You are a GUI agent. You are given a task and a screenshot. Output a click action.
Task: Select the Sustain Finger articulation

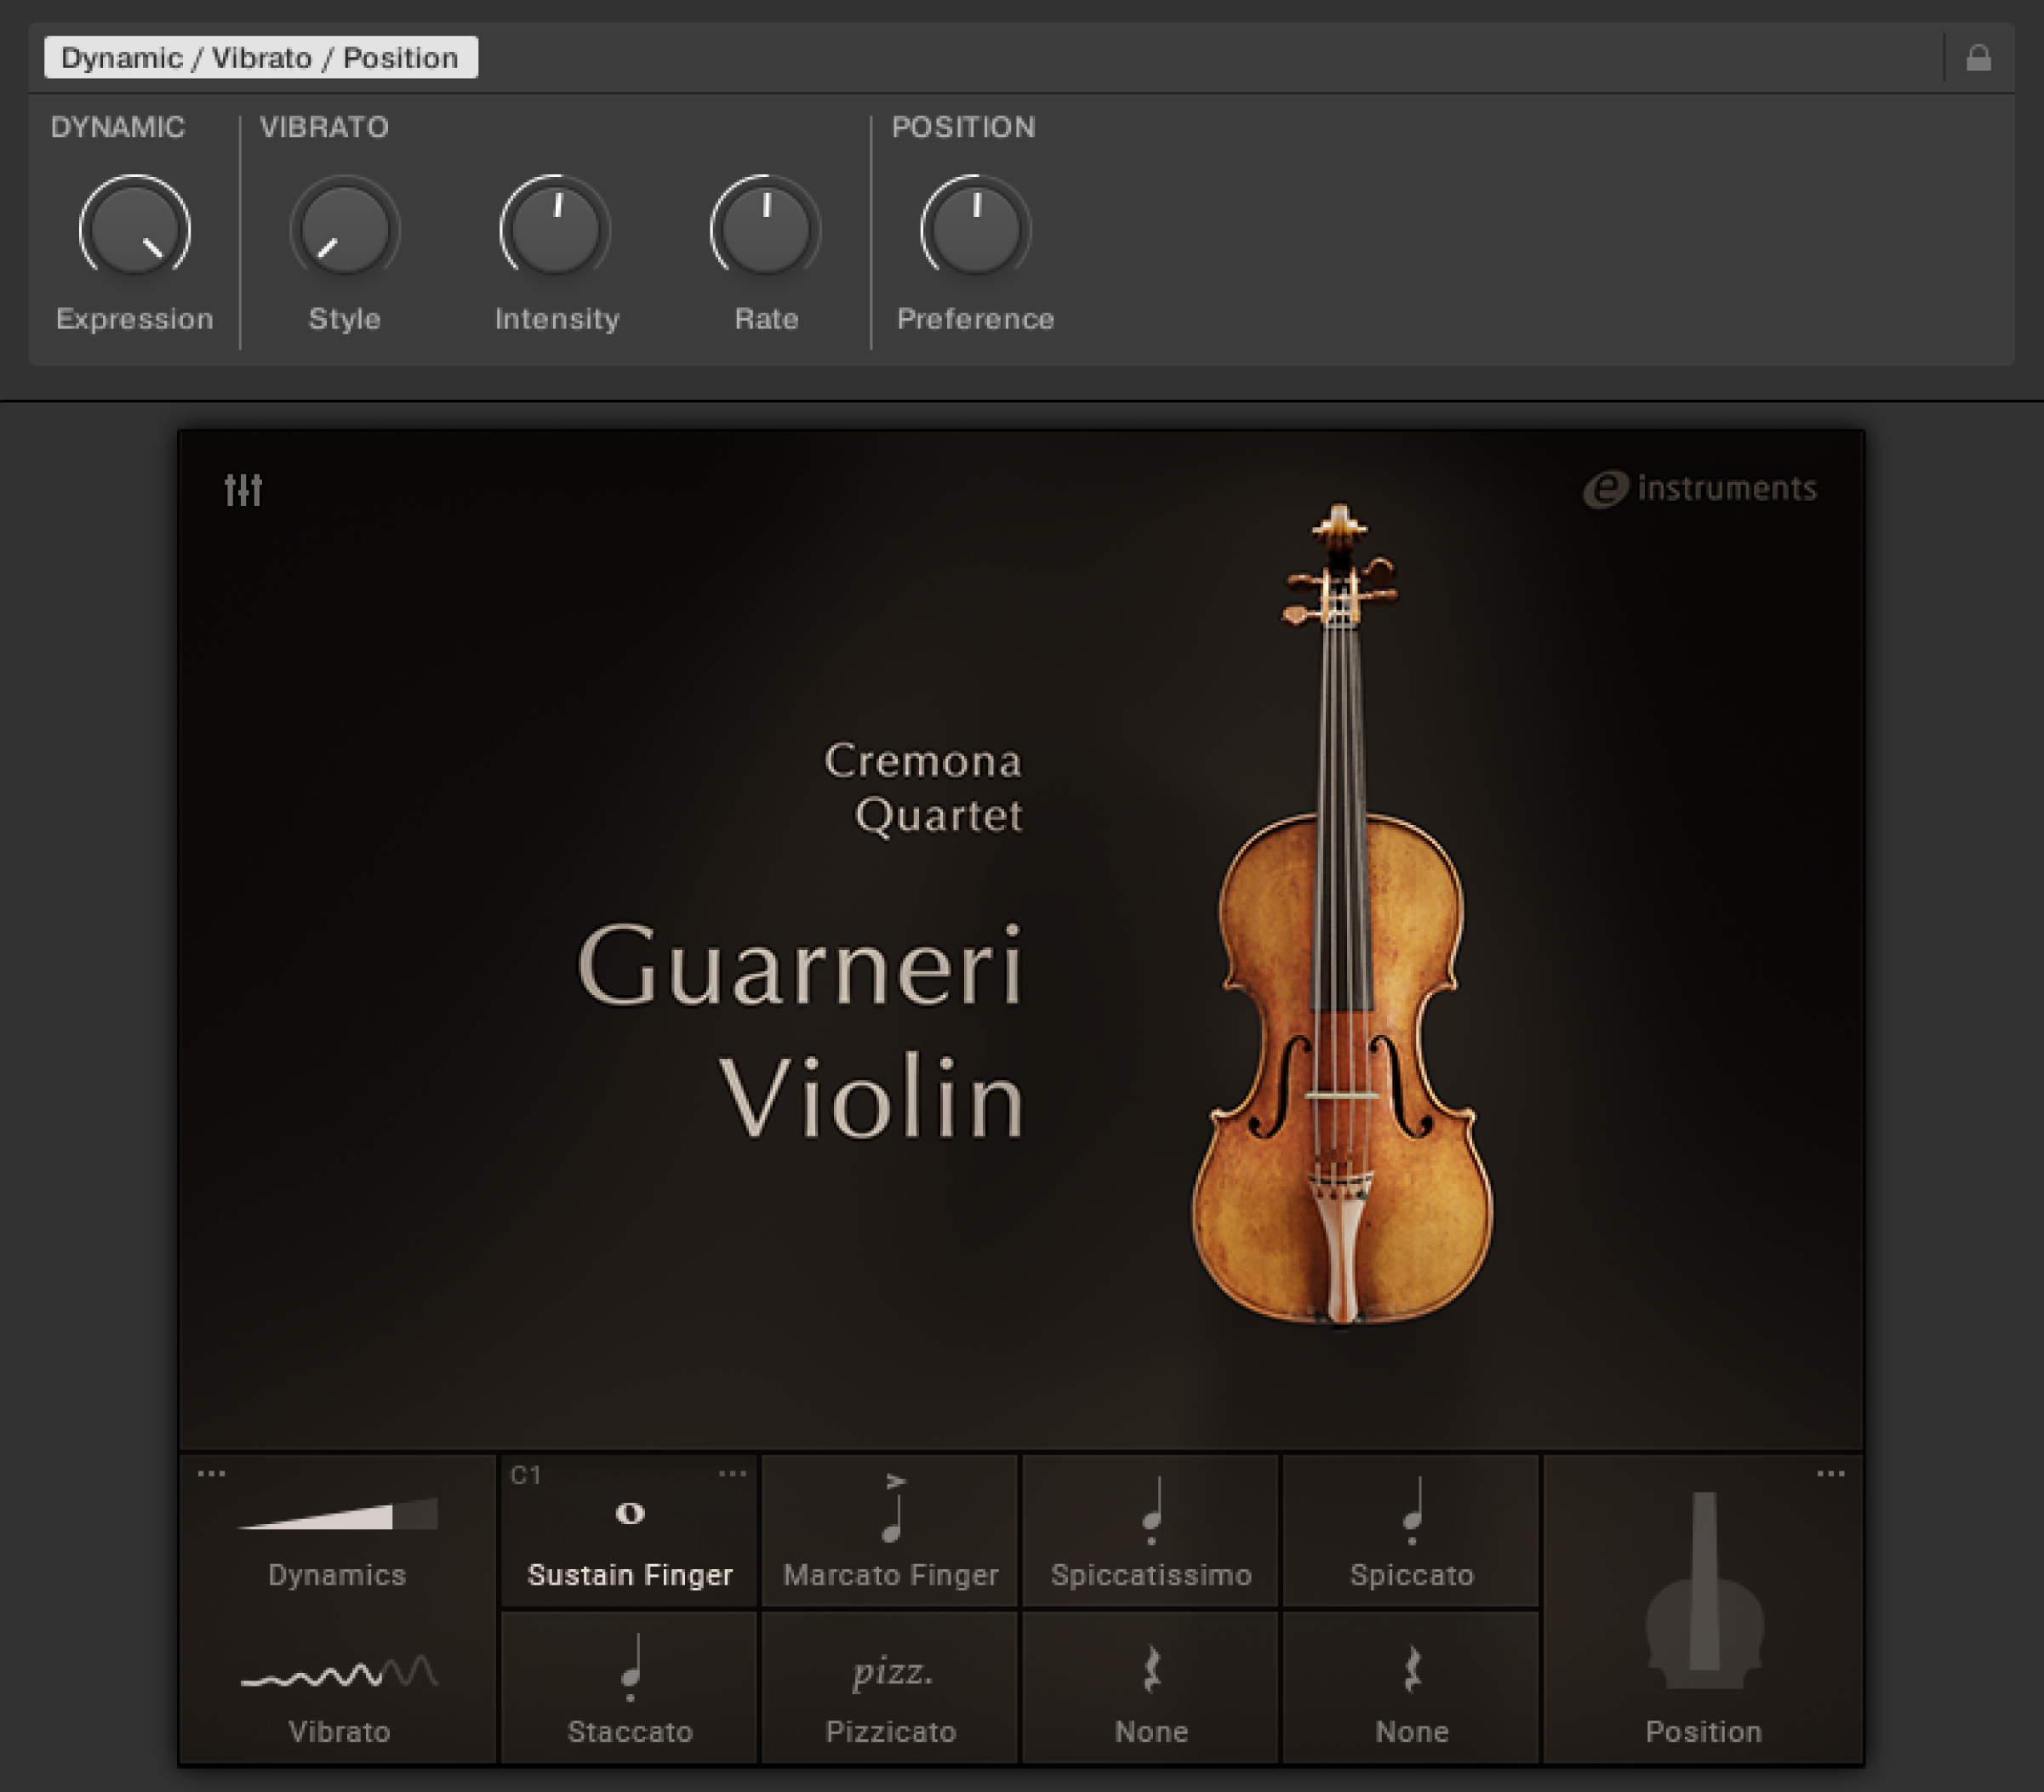click(629, 1531)
